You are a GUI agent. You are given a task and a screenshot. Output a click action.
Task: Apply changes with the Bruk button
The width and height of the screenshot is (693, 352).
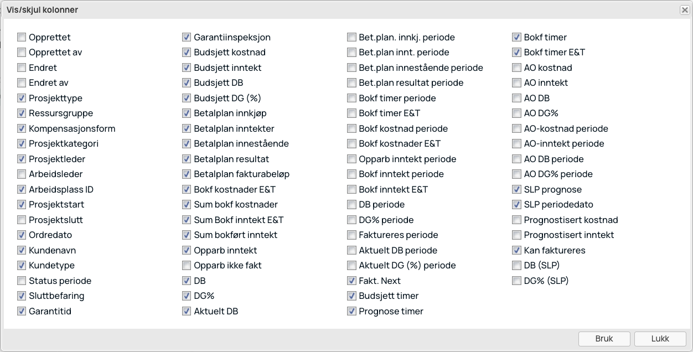(604, 339)
